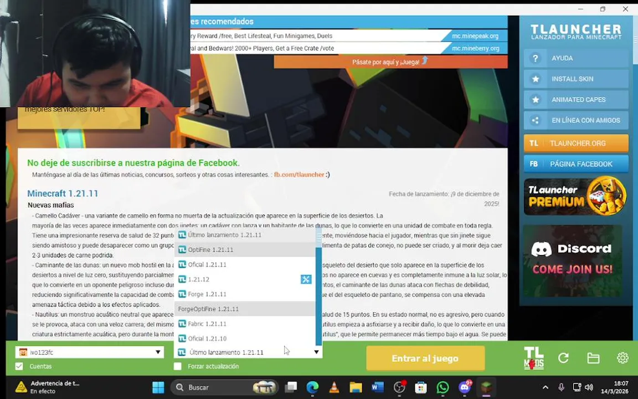638x399 pixels.
Task: Click the Ayuda question mark icon
Action: (536, 58)
